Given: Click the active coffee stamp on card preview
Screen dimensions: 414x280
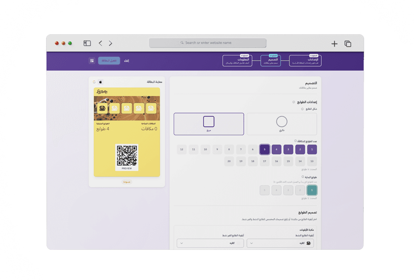Looking at the screenshot, I should pos(102,108).
